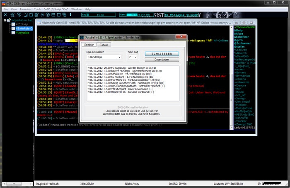Open the Window menu

(76, 9)
